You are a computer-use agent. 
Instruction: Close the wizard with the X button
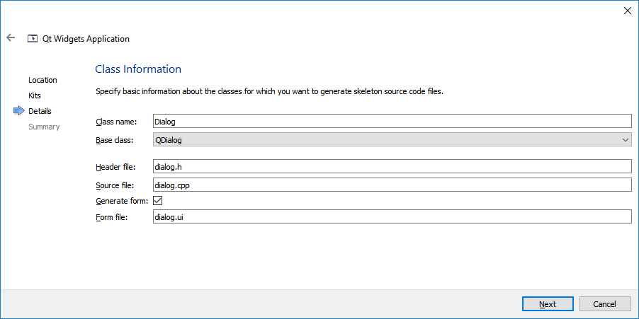pyautogui.click(x=628, y=11)
